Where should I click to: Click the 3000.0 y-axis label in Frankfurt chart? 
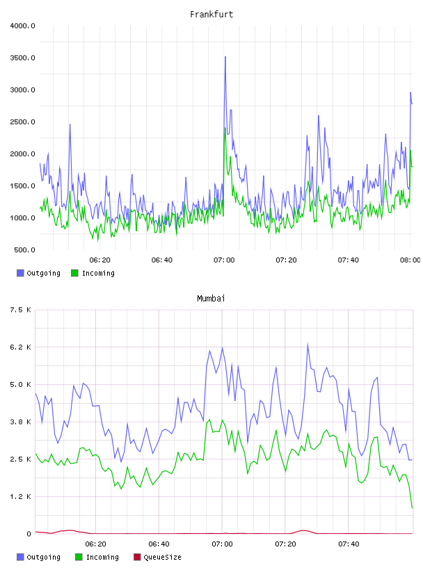pyautogui.click(x=22, y=90)
